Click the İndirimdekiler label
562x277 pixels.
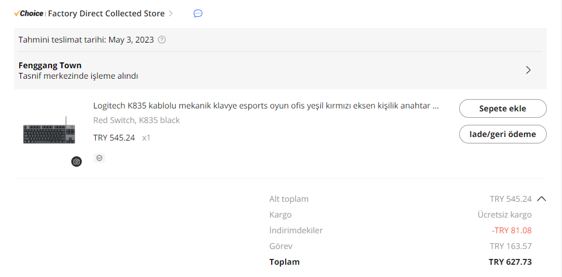(x=296, y=230)
